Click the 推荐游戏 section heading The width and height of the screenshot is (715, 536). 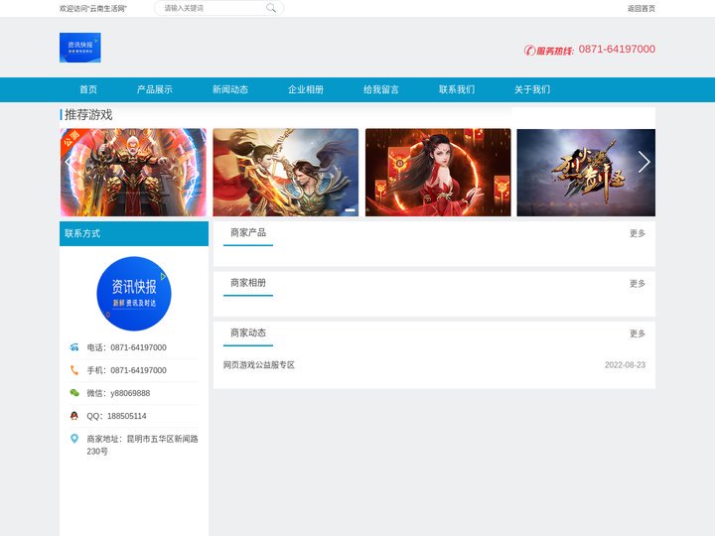88,115
